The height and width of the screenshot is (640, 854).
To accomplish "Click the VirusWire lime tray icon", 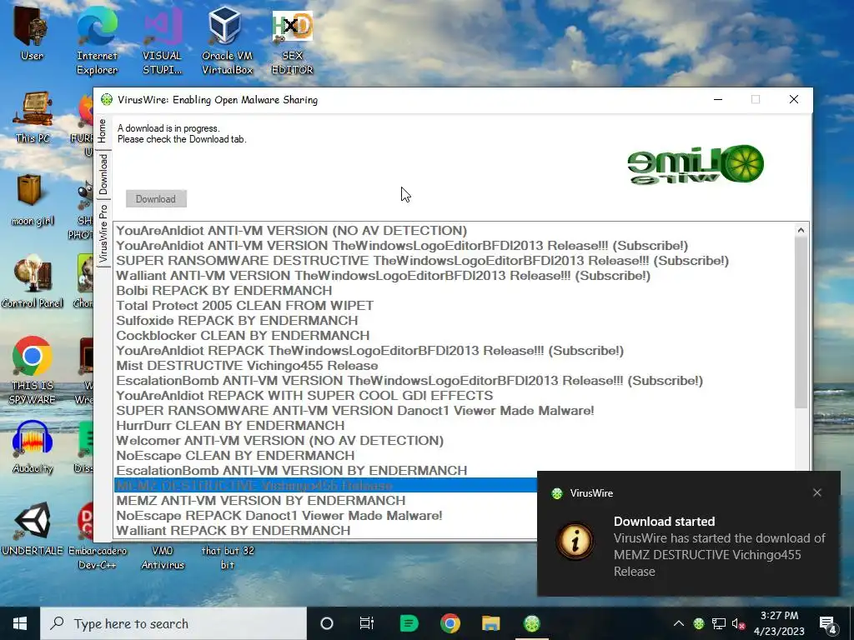I will pos(699,623).
